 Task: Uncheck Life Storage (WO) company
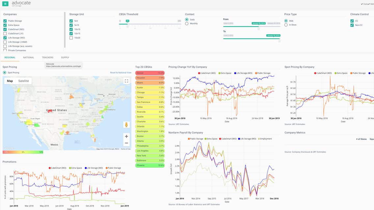5,37
